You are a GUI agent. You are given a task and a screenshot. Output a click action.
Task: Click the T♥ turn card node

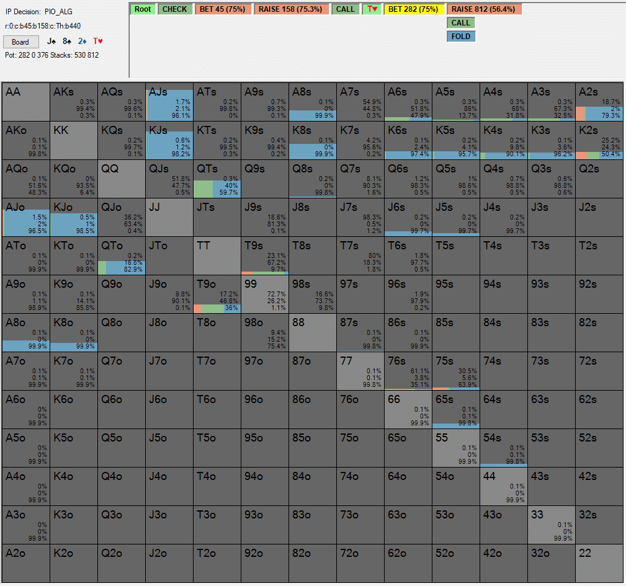point(371,9)
